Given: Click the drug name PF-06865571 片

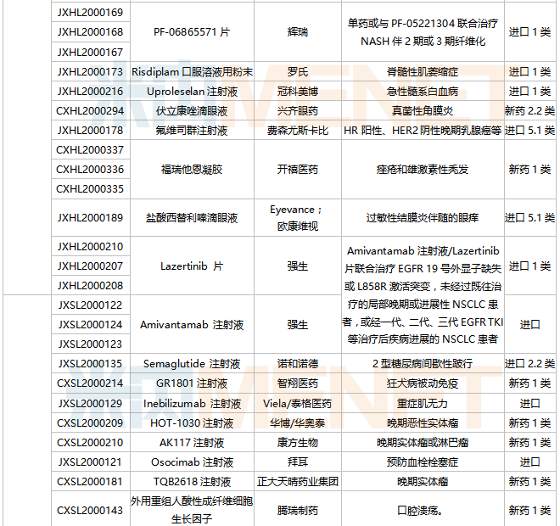Looking at the screenshot, I should coord(192,32).
